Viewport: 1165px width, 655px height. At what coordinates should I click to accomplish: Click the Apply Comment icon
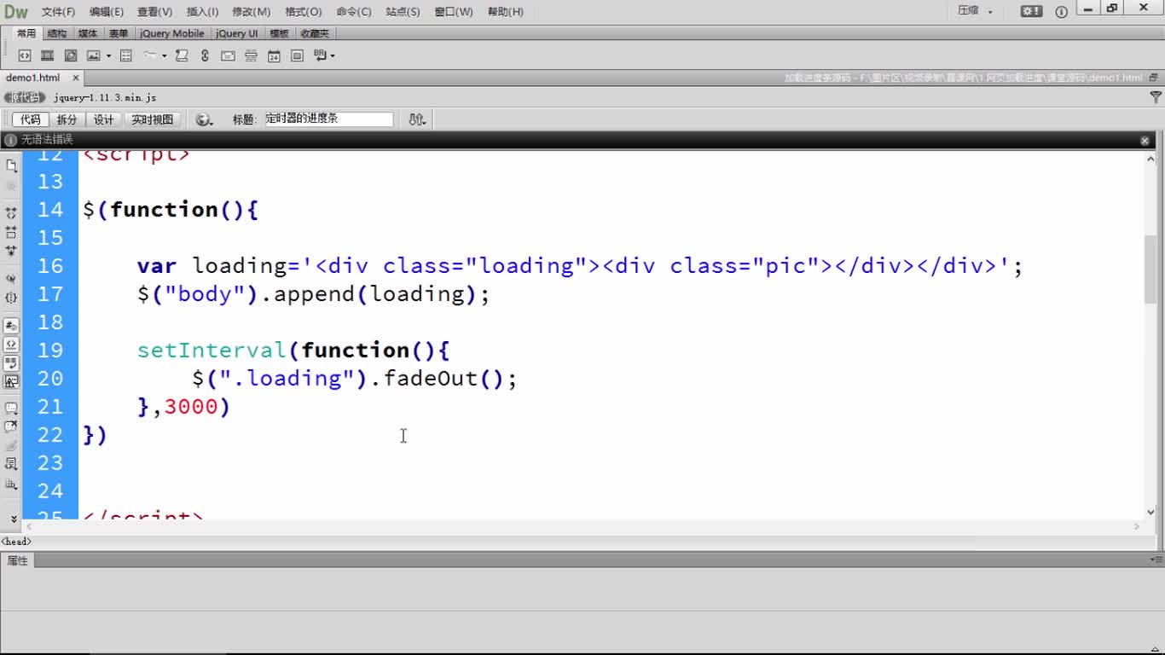[11, 409]
